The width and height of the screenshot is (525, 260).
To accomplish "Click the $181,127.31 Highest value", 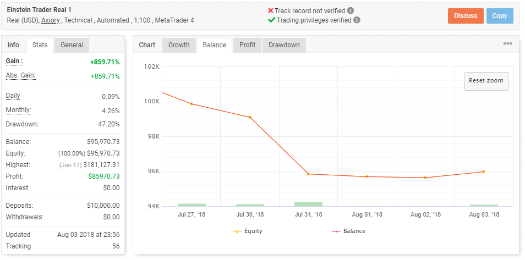I will (x=101, y=165).
